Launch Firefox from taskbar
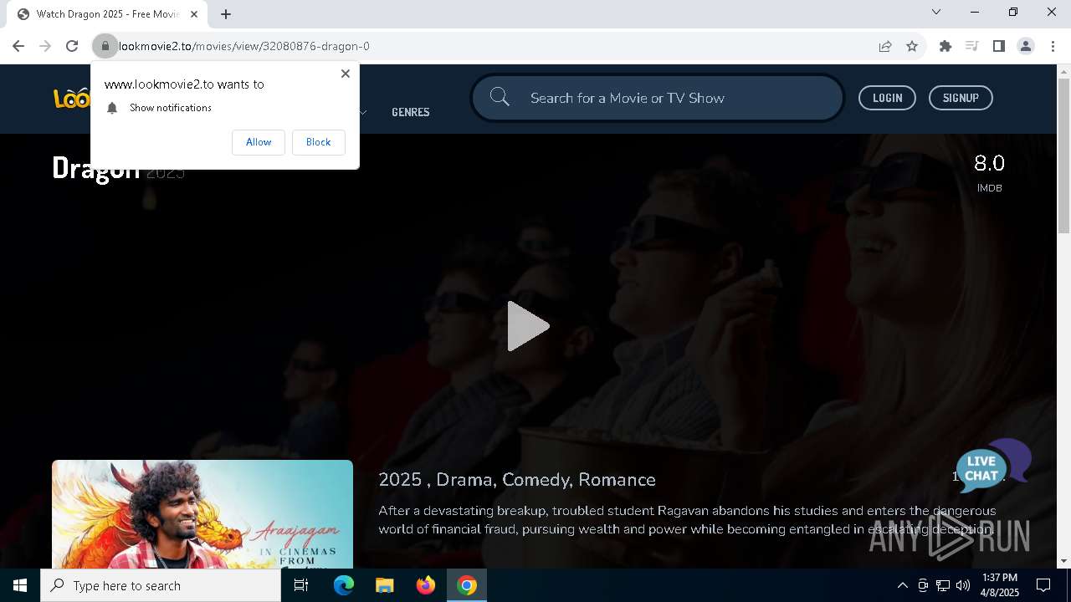The width and height of the screenshot is (1071, 602). coord(426,585)
